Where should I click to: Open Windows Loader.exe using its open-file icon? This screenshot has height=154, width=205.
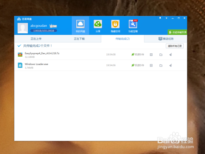tap(151, 65)
